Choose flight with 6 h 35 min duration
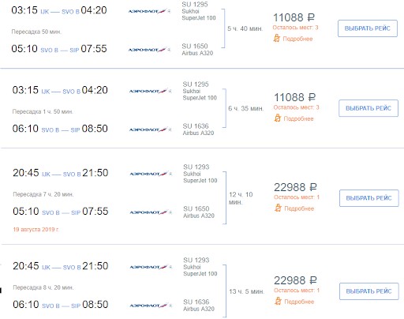Screen dimensions: 404x319 tap(368, 108)
